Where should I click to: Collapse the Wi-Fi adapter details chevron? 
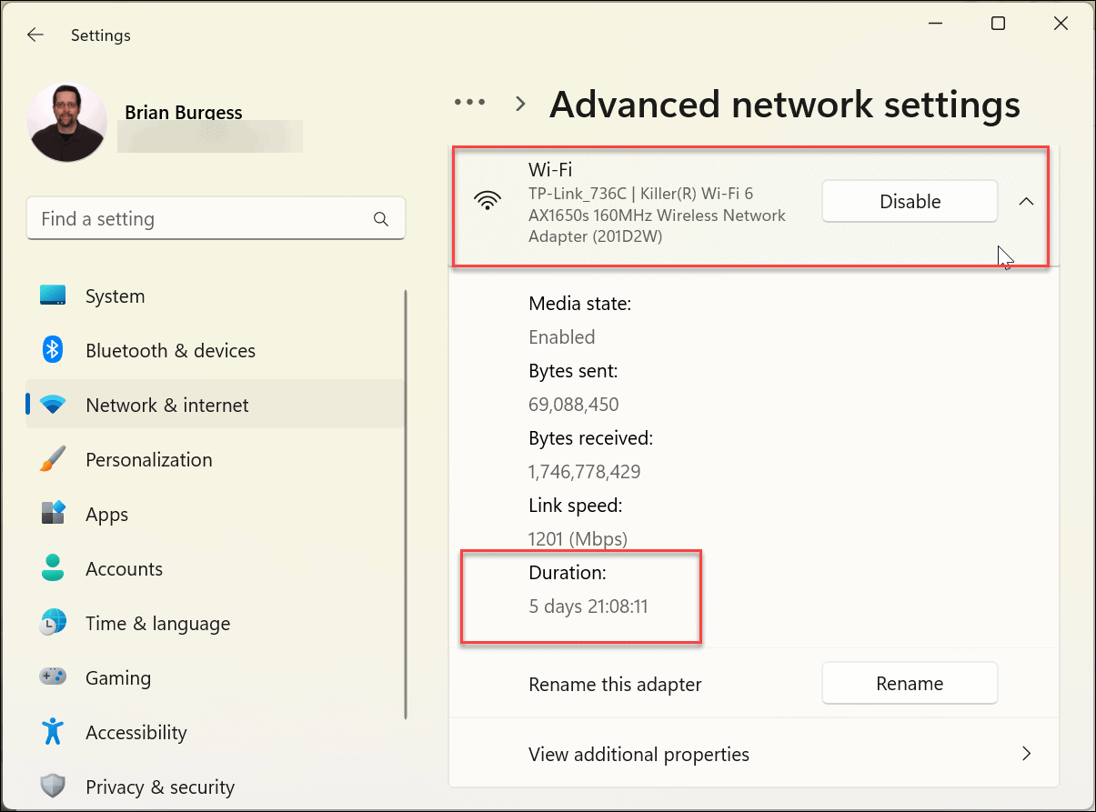1026,201
